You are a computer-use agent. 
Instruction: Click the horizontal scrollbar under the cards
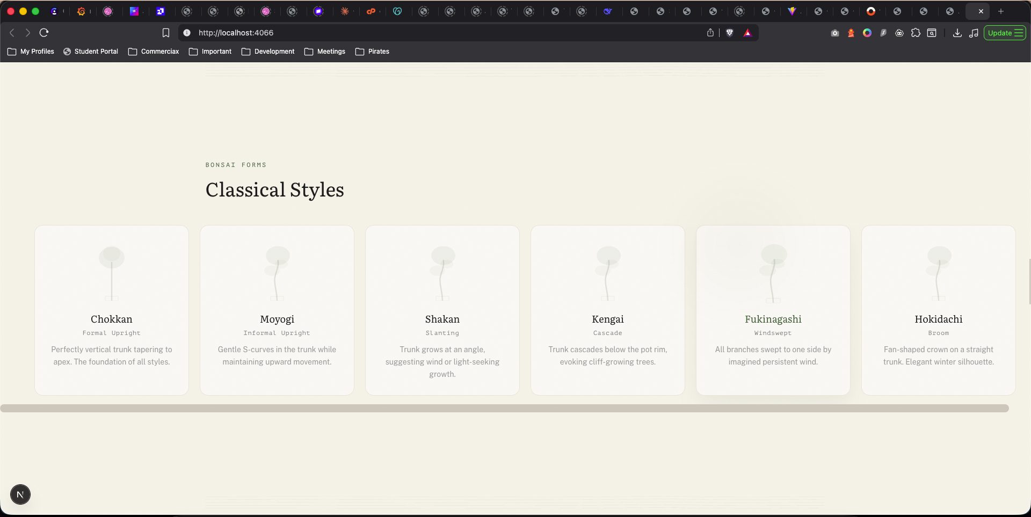coord(505,409)
